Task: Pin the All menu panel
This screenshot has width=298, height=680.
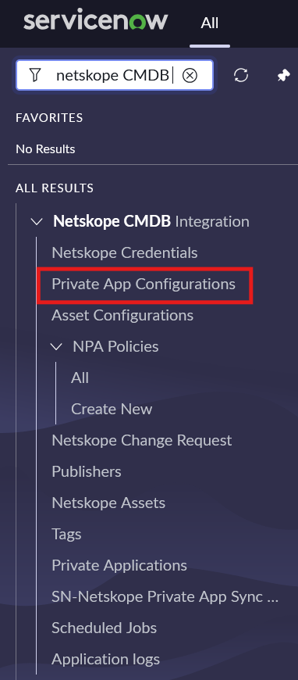Action: click(283, 76)
